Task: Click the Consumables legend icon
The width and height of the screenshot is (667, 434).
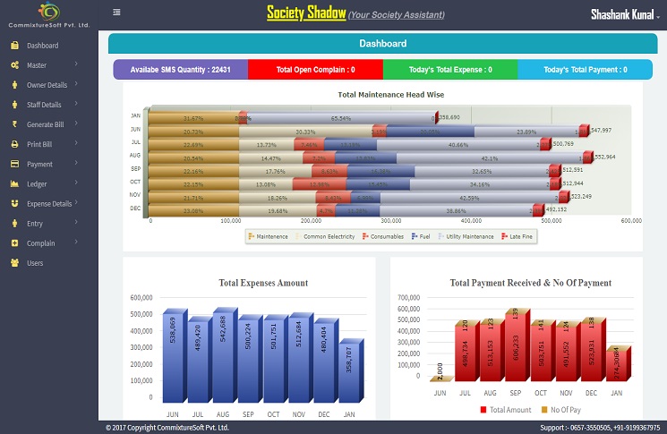Action: [x=365, y=236]
